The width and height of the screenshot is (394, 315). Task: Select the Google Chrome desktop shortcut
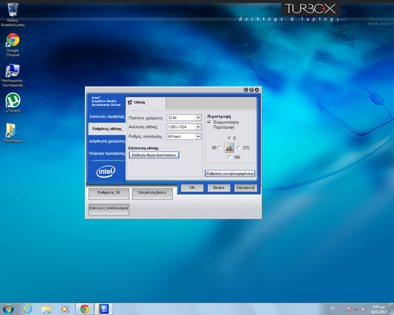13,45
